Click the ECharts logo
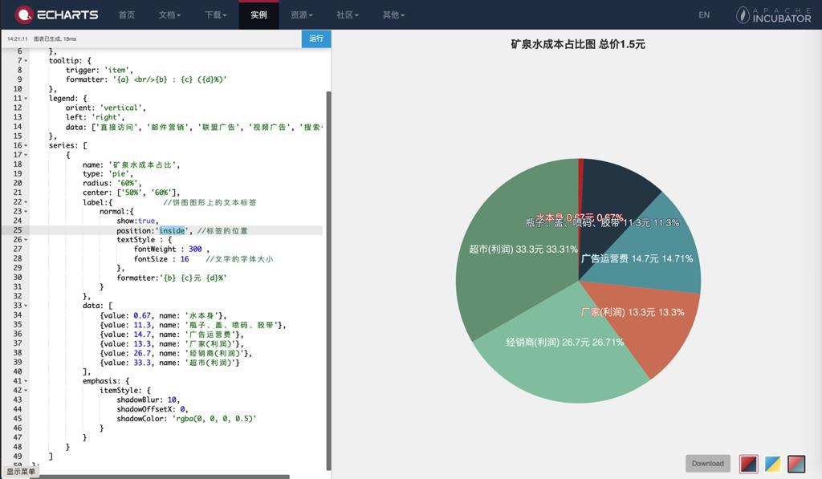Viewport: 822px width, 479px height. pos(57,14)
